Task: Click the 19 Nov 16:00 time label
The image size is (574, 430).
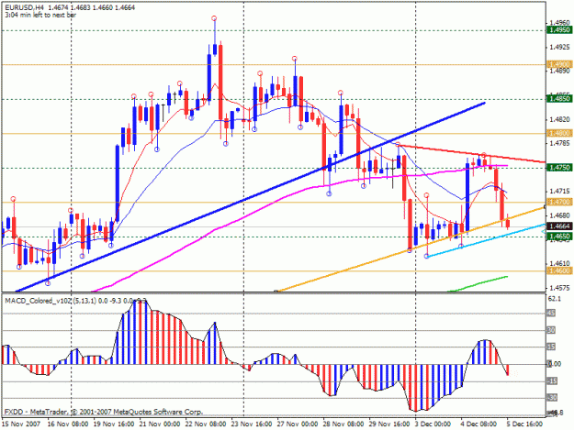Action: click(x=114, y=424)
